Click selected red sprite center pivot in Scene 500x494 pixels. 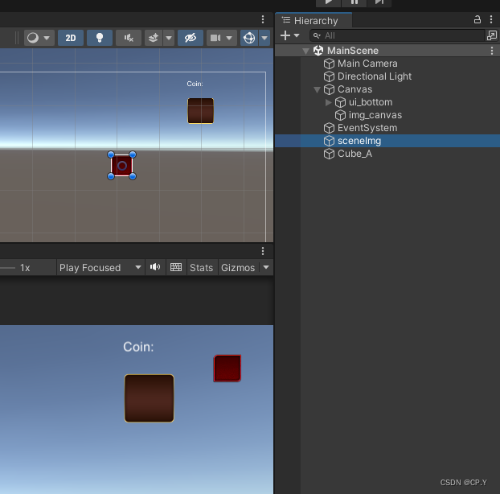[122, 166]
